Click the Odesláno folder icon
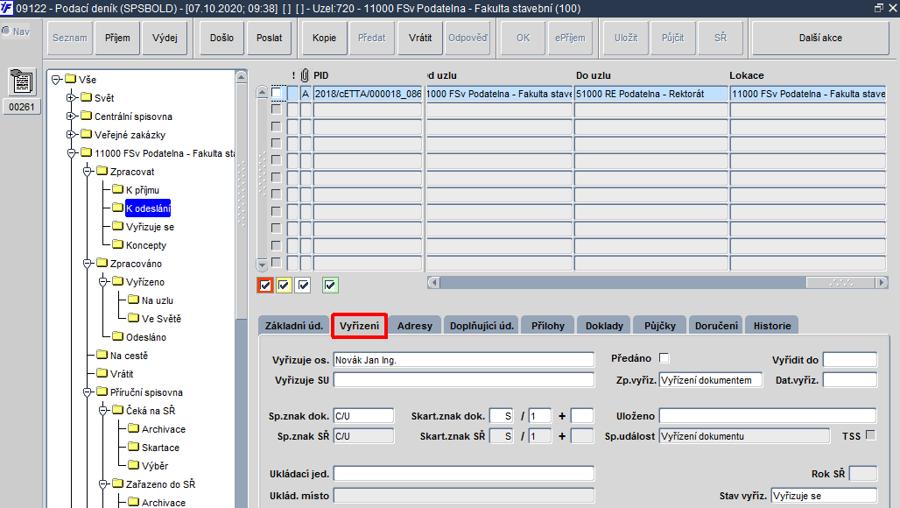This screenshot has height=508, width=900. (117, 335)
